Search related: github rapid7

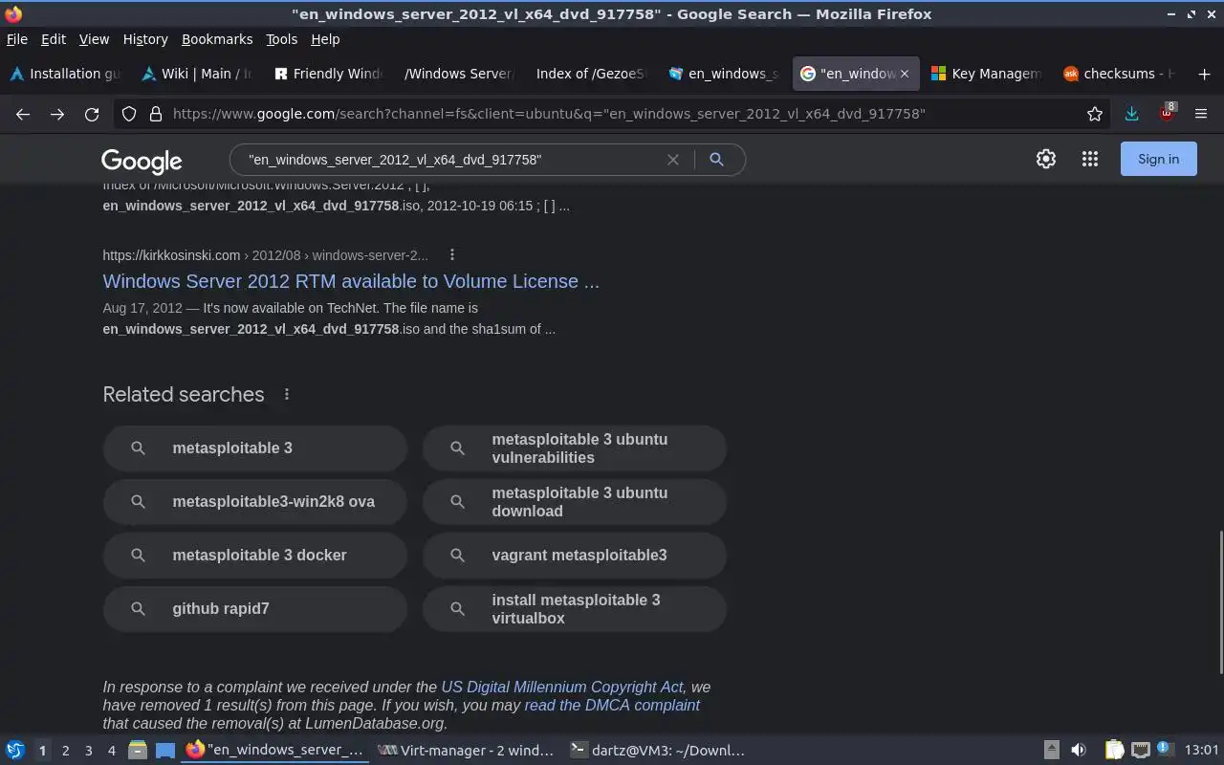(255, 608)
